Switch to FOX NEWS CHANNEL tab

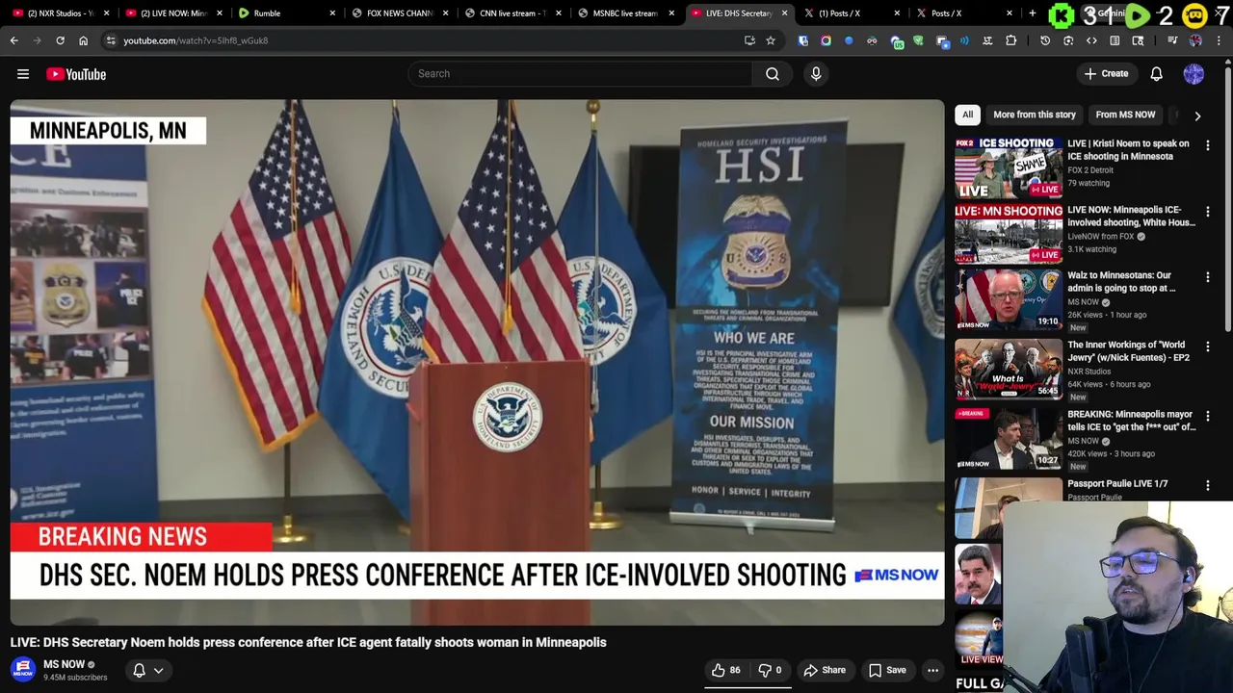398,13
